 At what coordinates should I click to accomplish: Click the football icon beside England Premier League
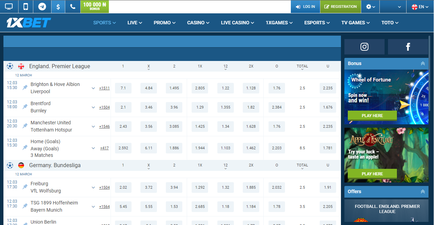pos(10,66)
